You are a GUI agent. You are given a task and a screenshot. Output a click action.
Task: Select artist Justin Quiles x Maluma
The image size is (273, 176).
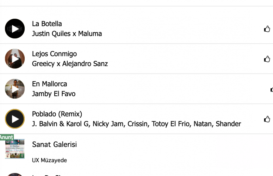click(67, 33)
